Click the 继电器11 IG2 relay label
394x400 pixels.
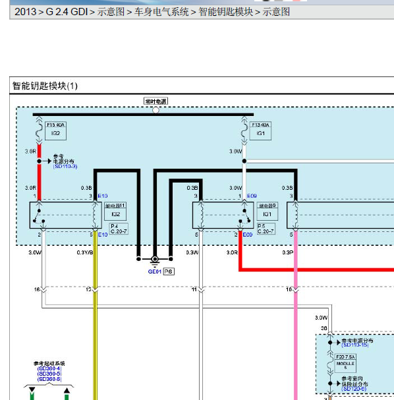pyautogui.click(x=115, y=212)
